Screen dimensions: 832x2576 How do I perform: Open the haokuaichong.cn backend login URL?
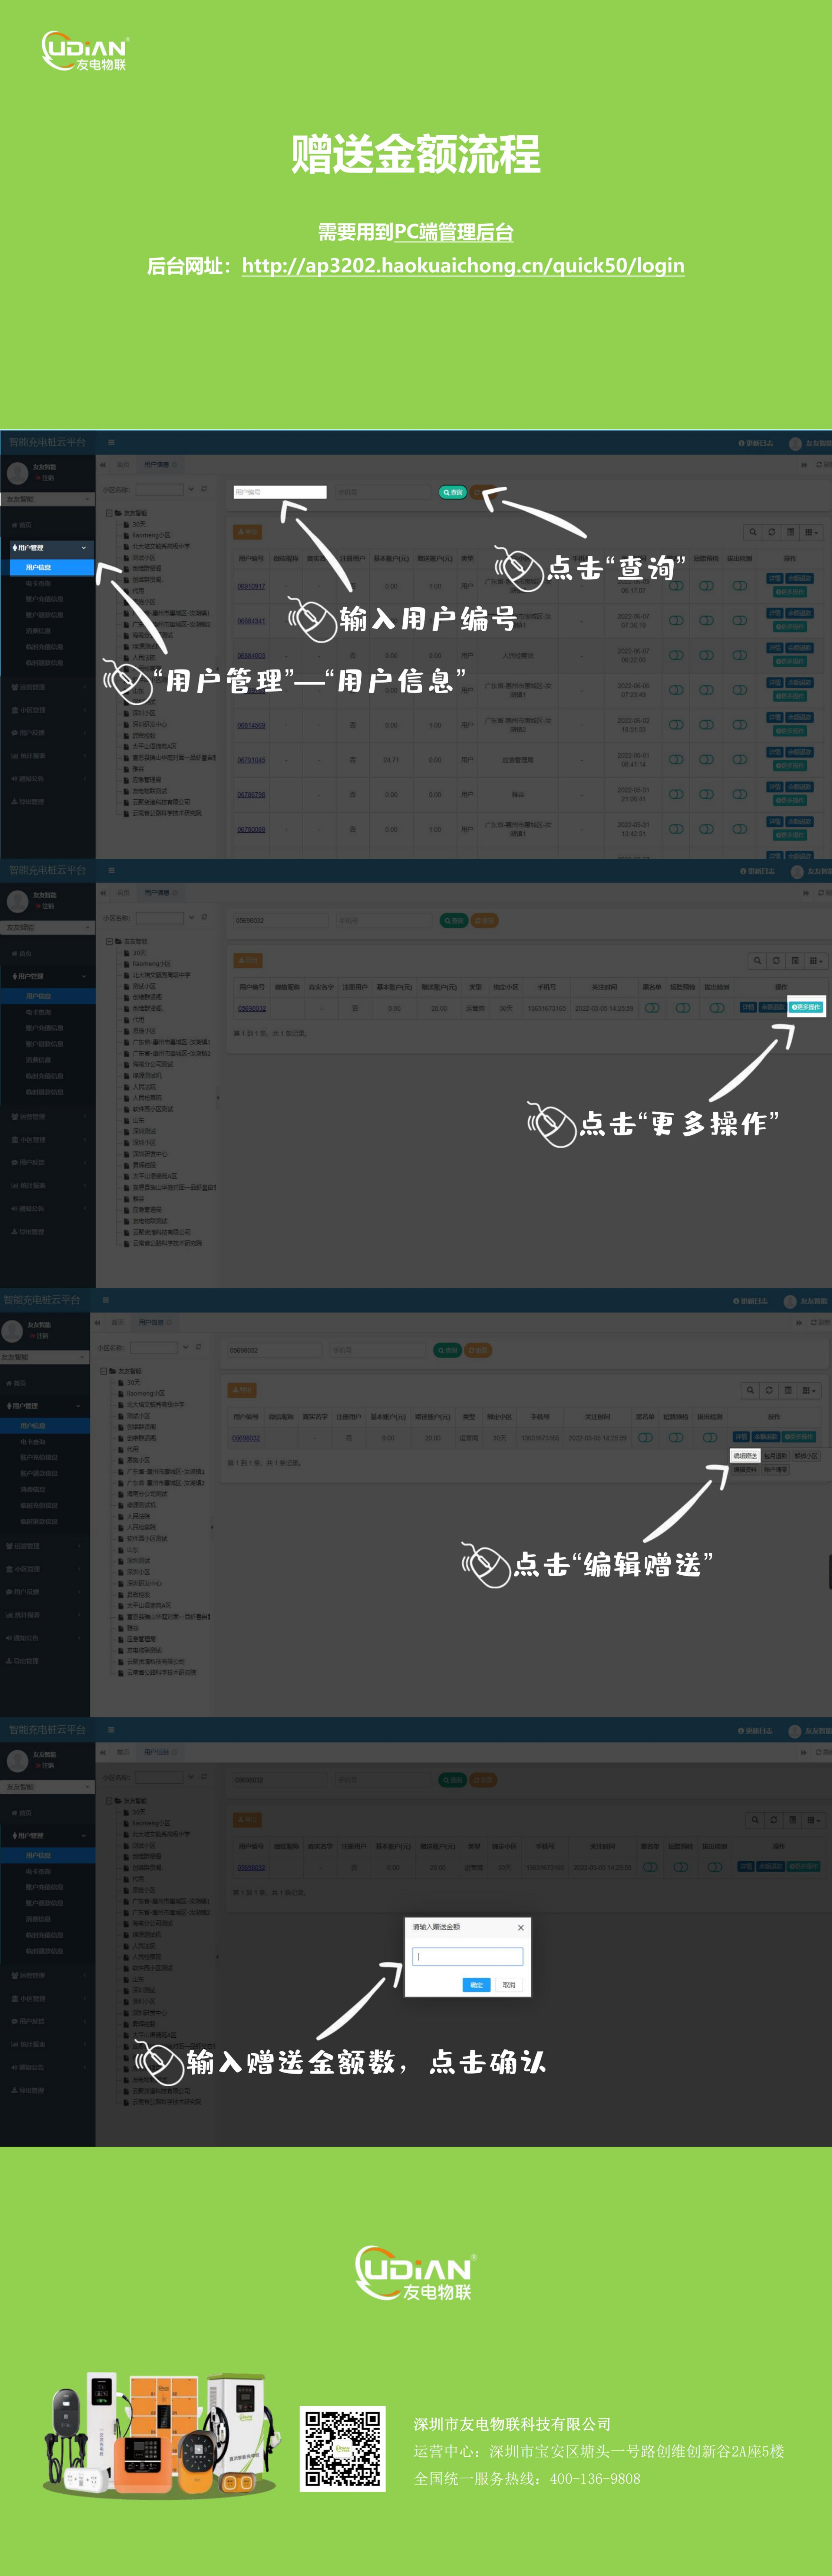(463, 265)
